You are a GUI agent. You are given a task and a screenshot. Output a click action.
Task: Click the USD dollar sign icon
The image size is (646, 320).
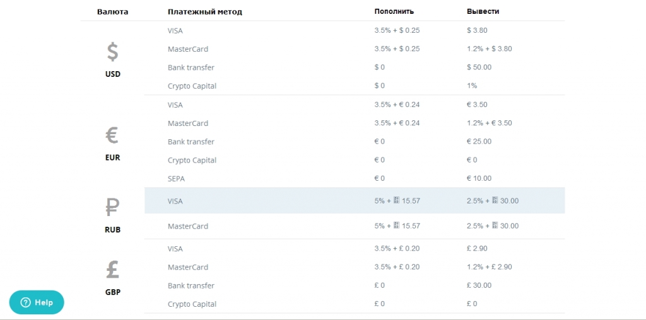(x=112, y=52)
